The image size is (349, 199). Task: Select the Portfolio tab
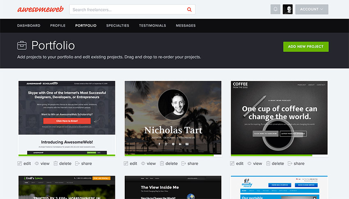click(86, 25)
